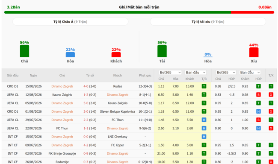Viewport: 278px width, 164px height.
Task: Click blue H badge in LNZ Cherkasy row
Action: (x=204, y=137)
